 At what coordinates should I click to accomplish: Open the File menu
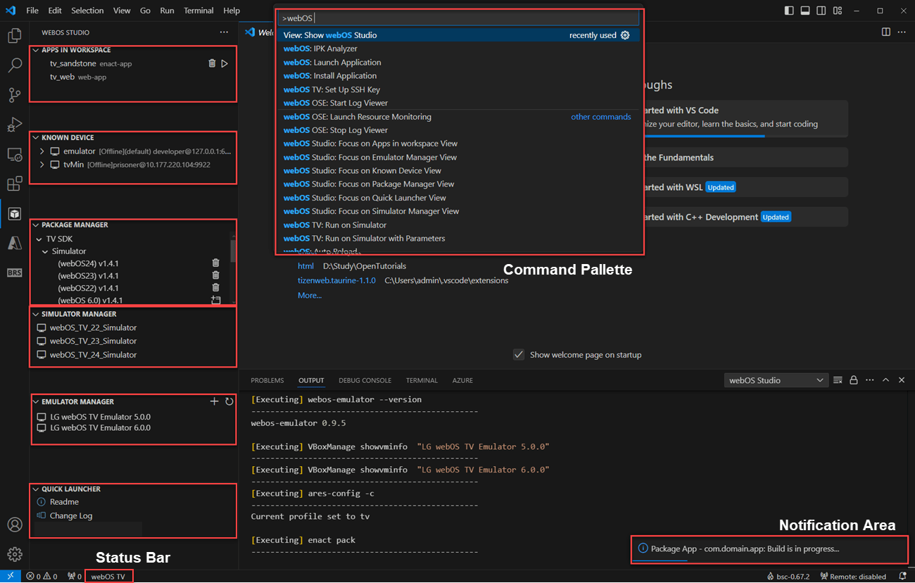point(32,11)
